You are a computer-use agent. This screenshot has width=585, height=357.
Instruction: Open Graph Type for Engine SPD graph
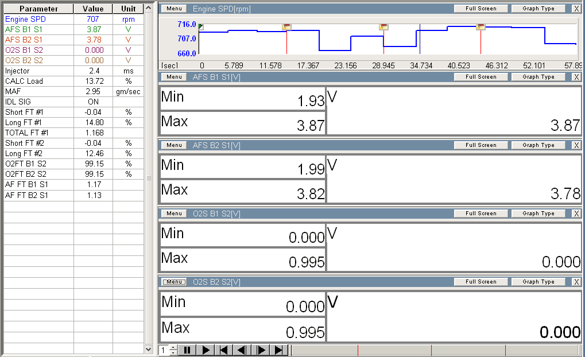[538, 9]
